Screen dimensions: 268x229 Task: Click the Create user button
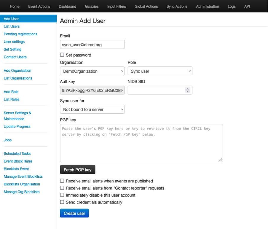(74, 213)
